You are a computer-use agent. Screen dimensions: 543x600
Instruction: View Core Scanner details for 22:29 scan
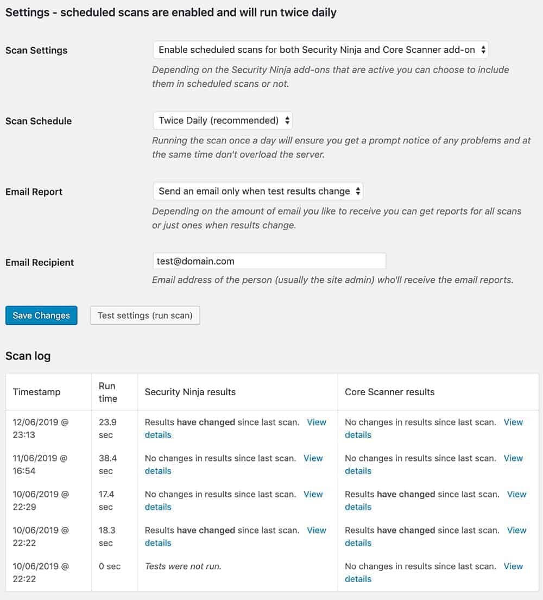pyautogui.click(x=516, y=495)
